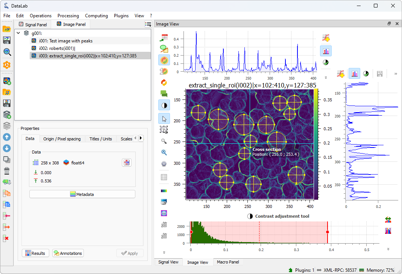Image resolution: width=402 pixels, height=274 pixels.
Task: Take plot snapshot camera icon
Action: point(164,202)
